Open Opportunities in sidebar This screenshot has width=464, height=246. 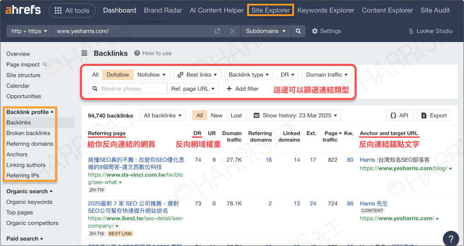(24, 96)
